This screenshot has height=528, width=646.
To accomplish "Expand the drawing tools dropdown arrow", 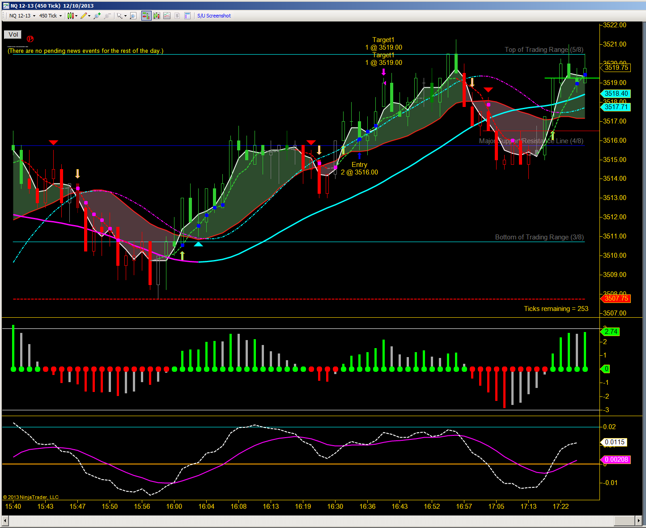I will (89, 16).
